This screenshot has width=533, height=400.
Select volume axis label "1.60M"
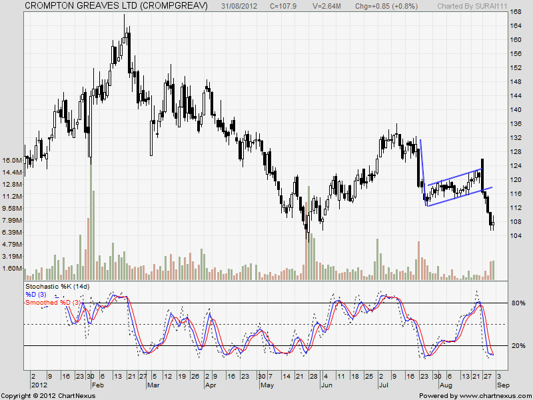[12, 269]
